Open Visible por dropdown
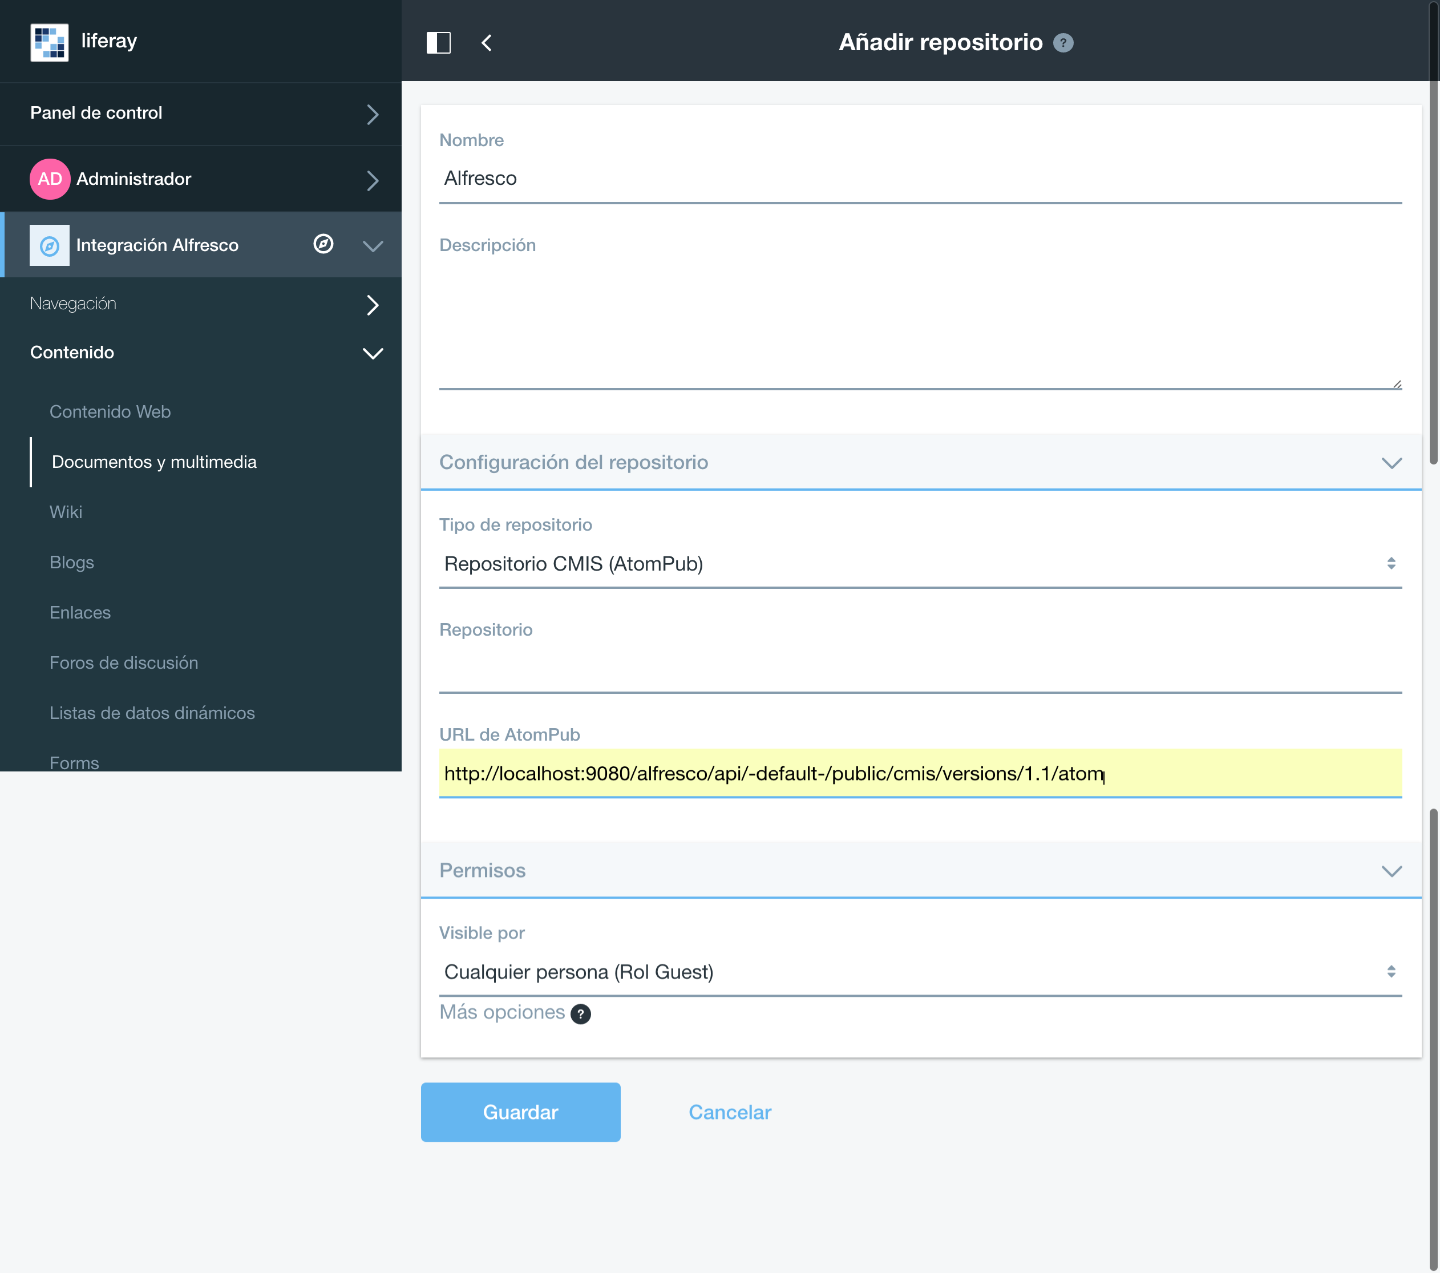 click(920, 972)
